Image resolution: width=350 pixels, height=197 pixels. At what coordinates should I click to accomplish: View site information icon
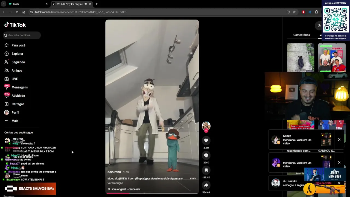(x=31, y=12)
